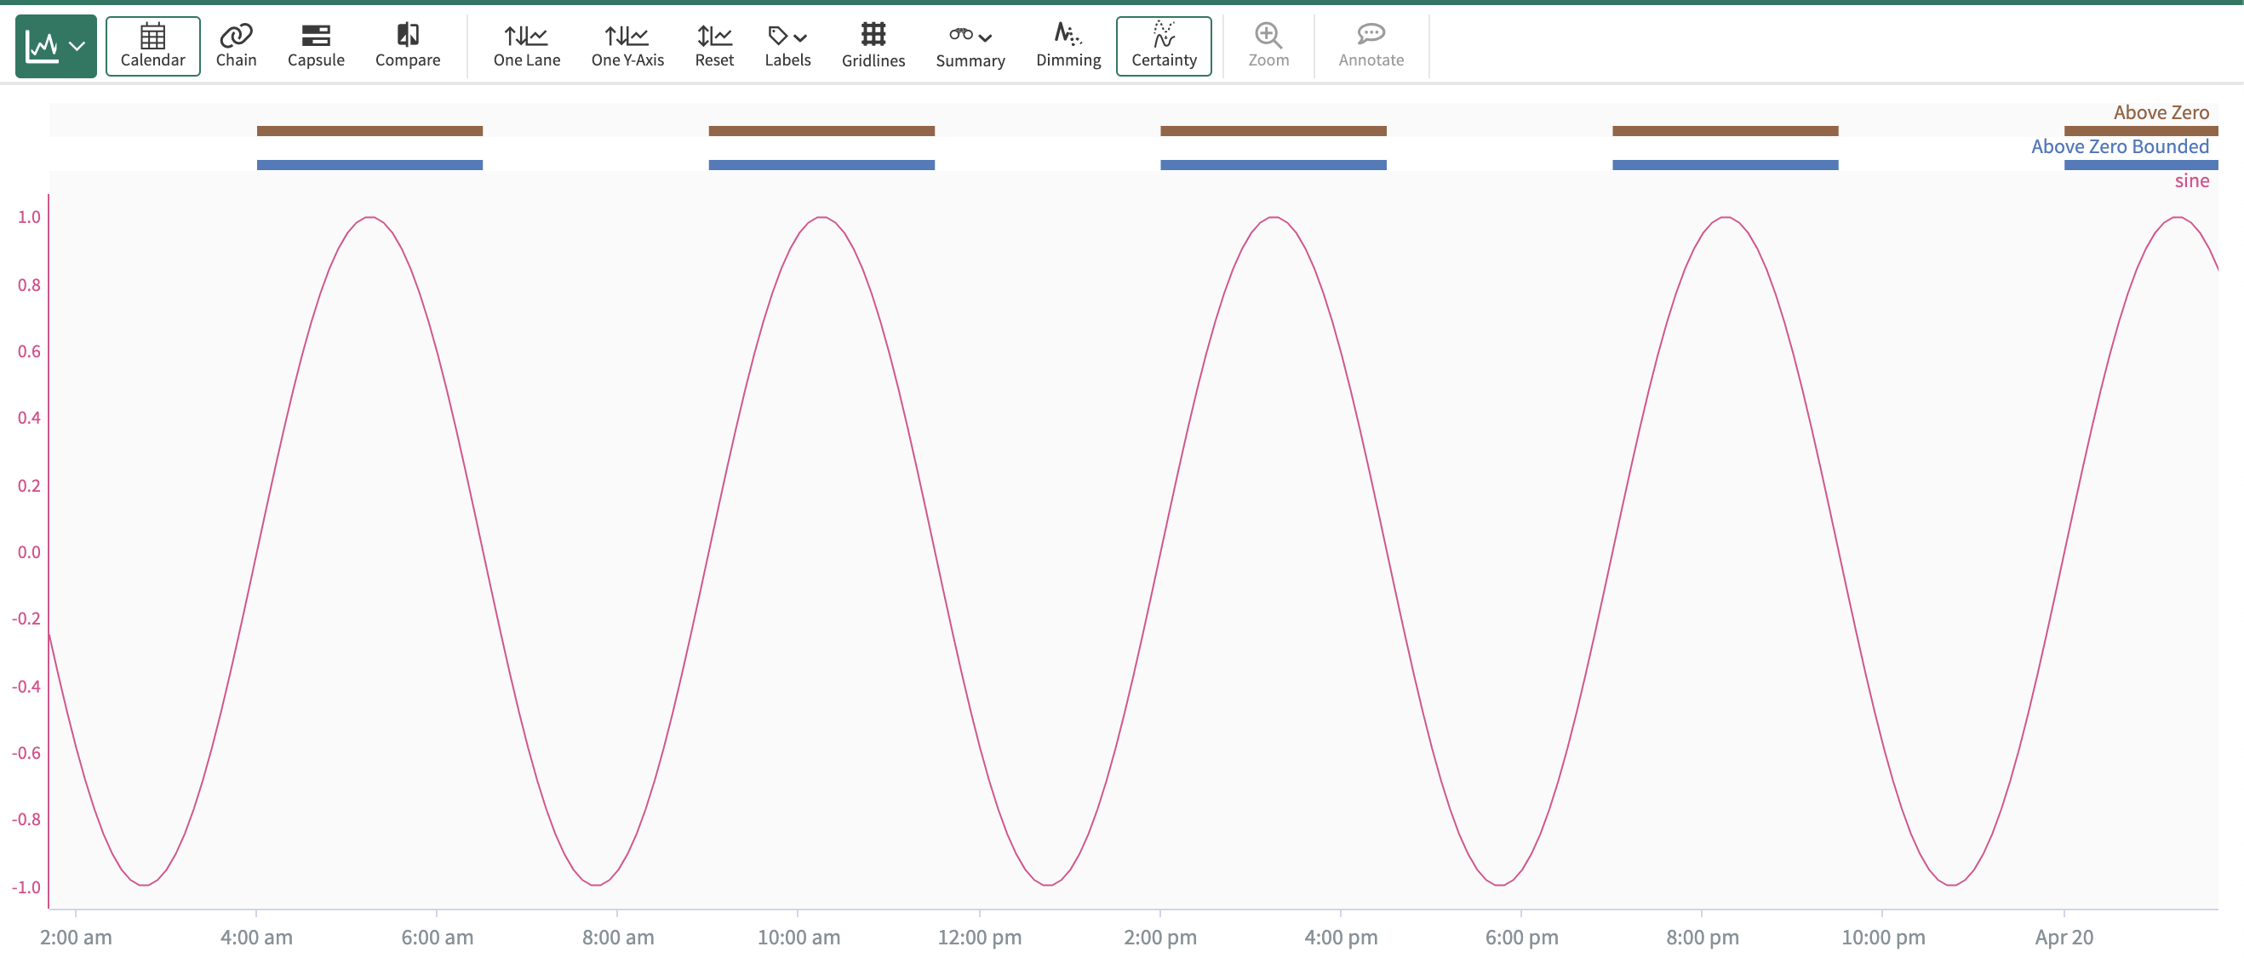
Task: Expand the Labels dropdown menu
Action: [x=787, y=46]
